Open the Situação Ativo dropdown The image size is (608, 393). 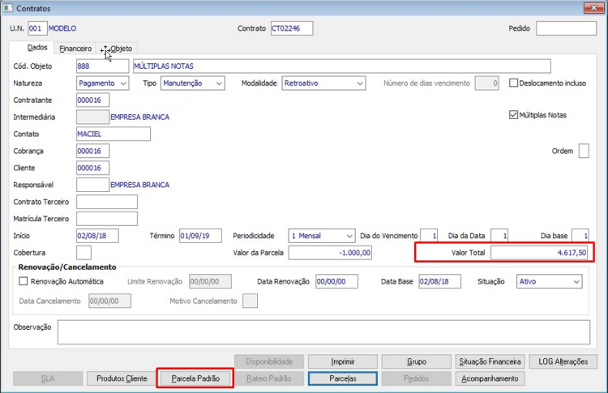[x=549, y=281]
